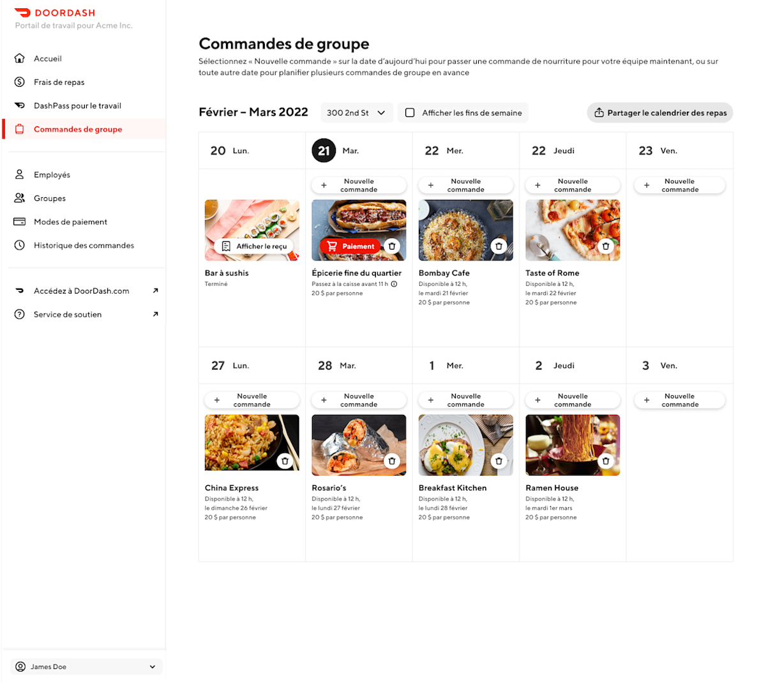Click the trash icon on Rosario's card
766x683 pixels.
[x=392, y=461]
